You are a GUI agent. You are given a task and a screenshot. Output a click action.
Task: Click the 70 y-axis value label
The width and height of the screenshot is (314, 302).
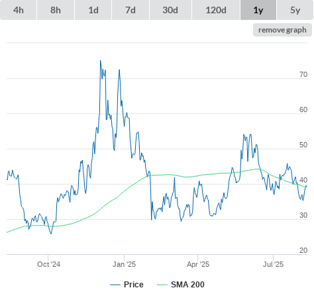pos(303,74)
